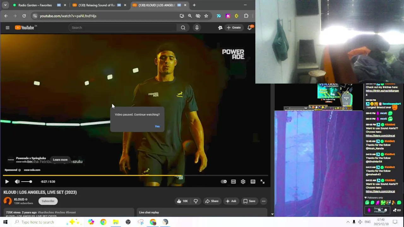Open KLOUD channel name link
404x227 pixels.
(19, 199)
